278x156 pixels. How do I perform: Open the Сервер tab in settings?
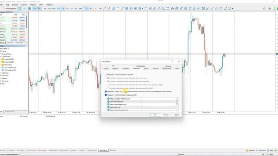pyautogui.click(x=106, y=68)
